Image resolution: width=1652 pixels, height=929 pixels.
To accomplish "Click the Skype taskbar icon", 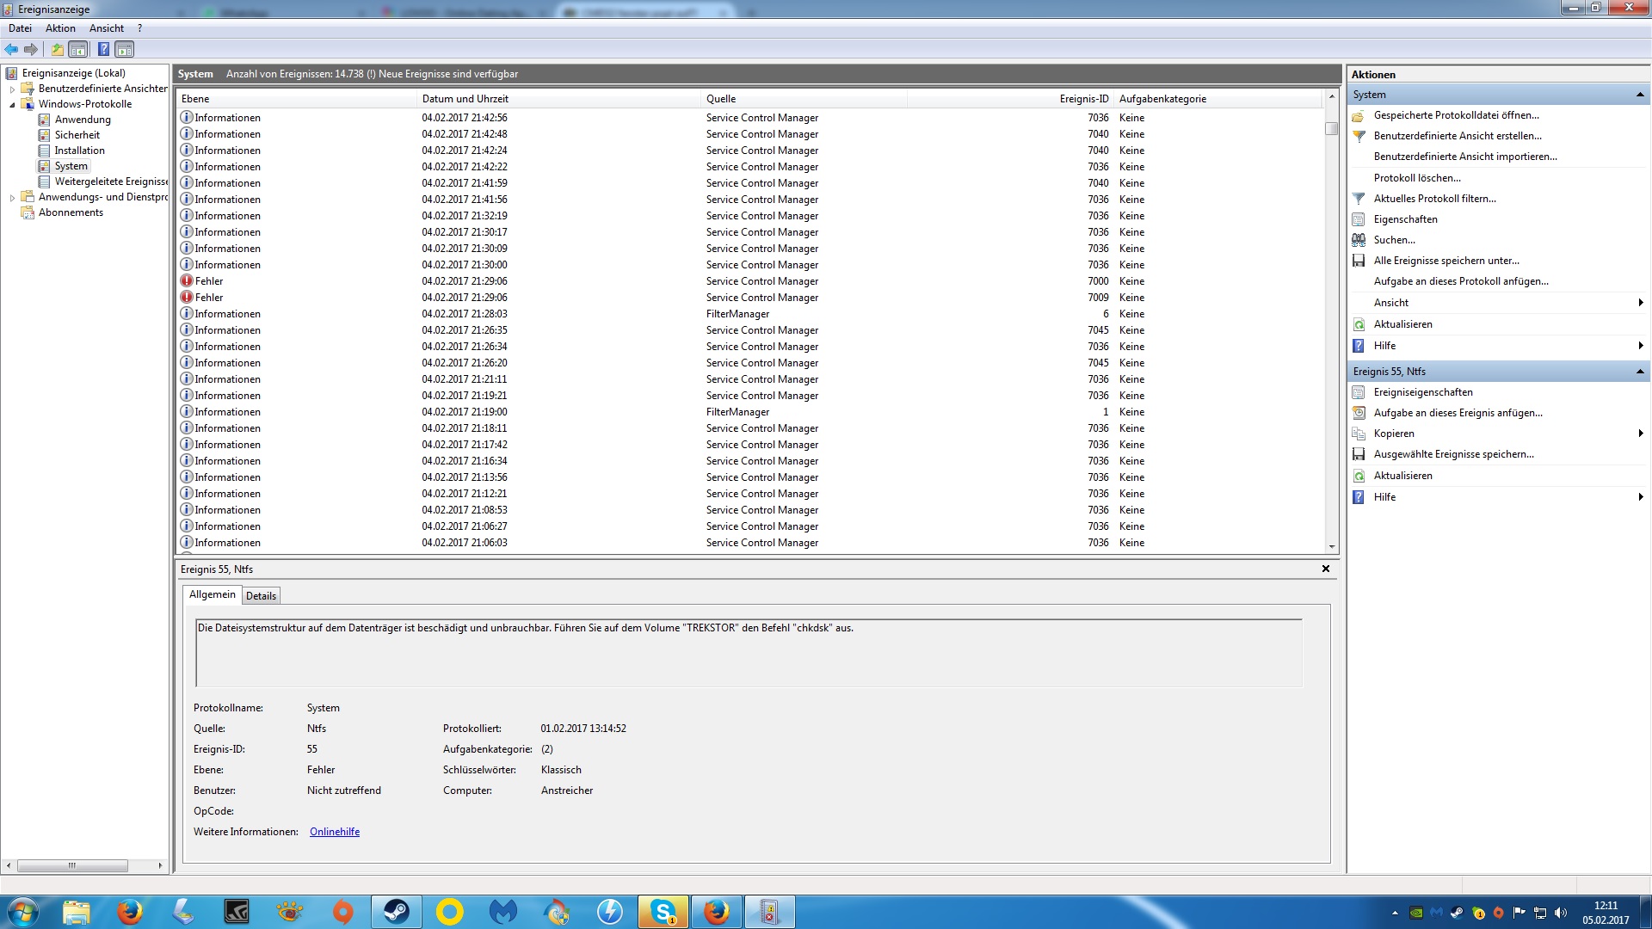I will pyautogui.click(x=663, y=911).
